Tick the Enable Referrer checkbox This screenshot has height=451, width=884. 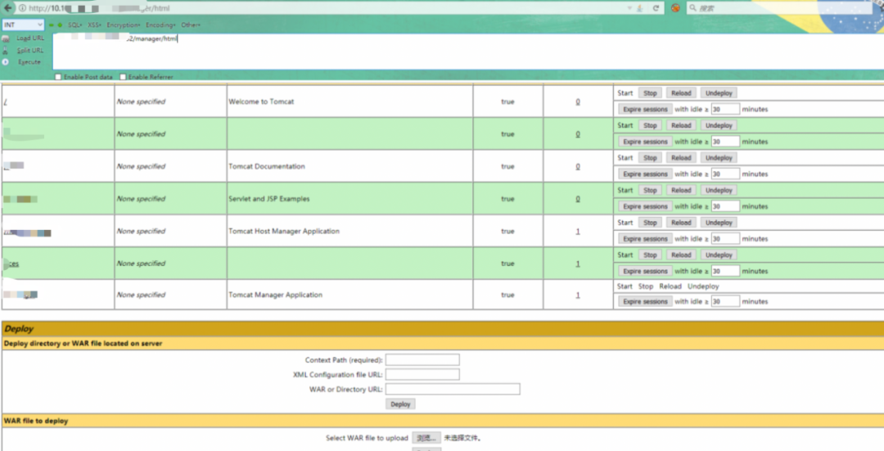pos(123,77)
